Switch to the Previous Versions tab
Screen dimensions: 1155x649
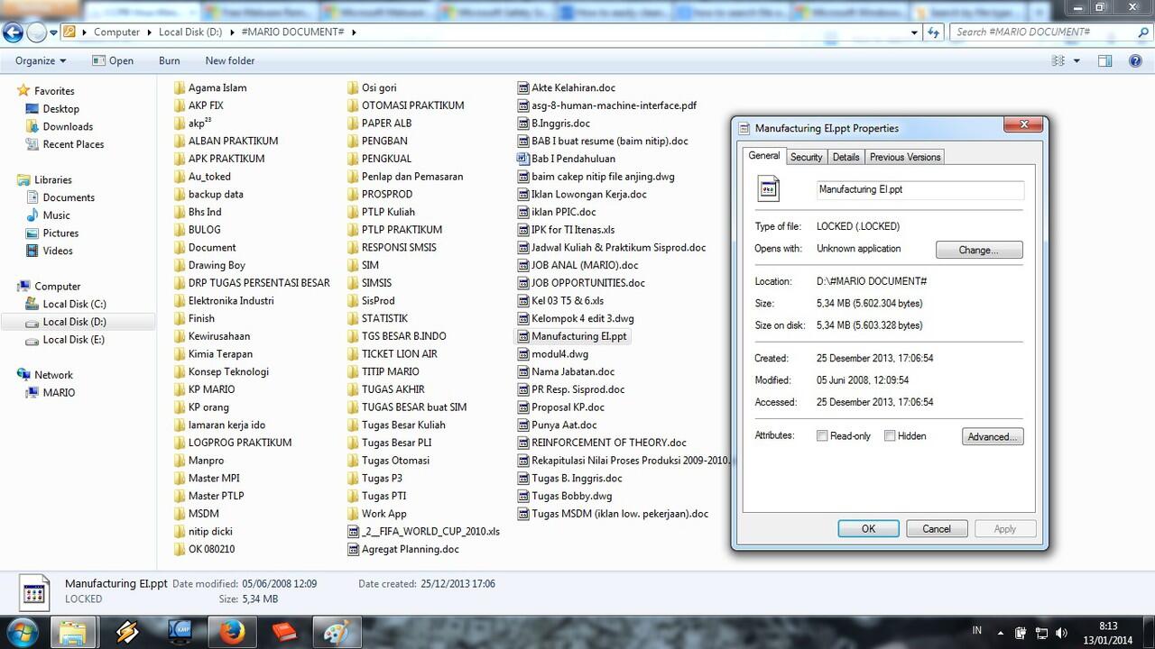tap(904, 156)
